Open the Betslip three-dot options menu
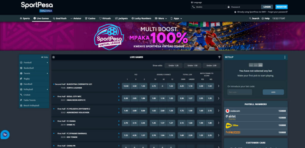Screen dimensions: 305x148 coord(285,57)
